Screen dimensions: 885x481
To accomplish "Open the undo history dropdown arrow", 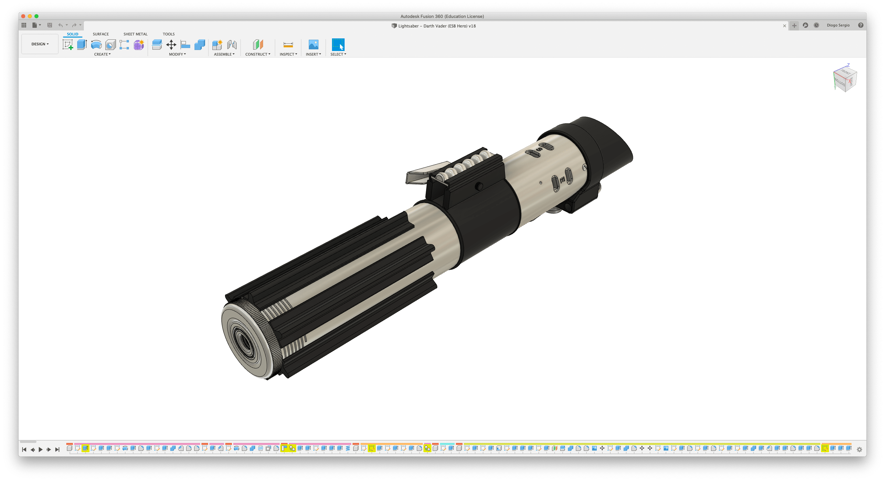I will click(x=67, y=25).
